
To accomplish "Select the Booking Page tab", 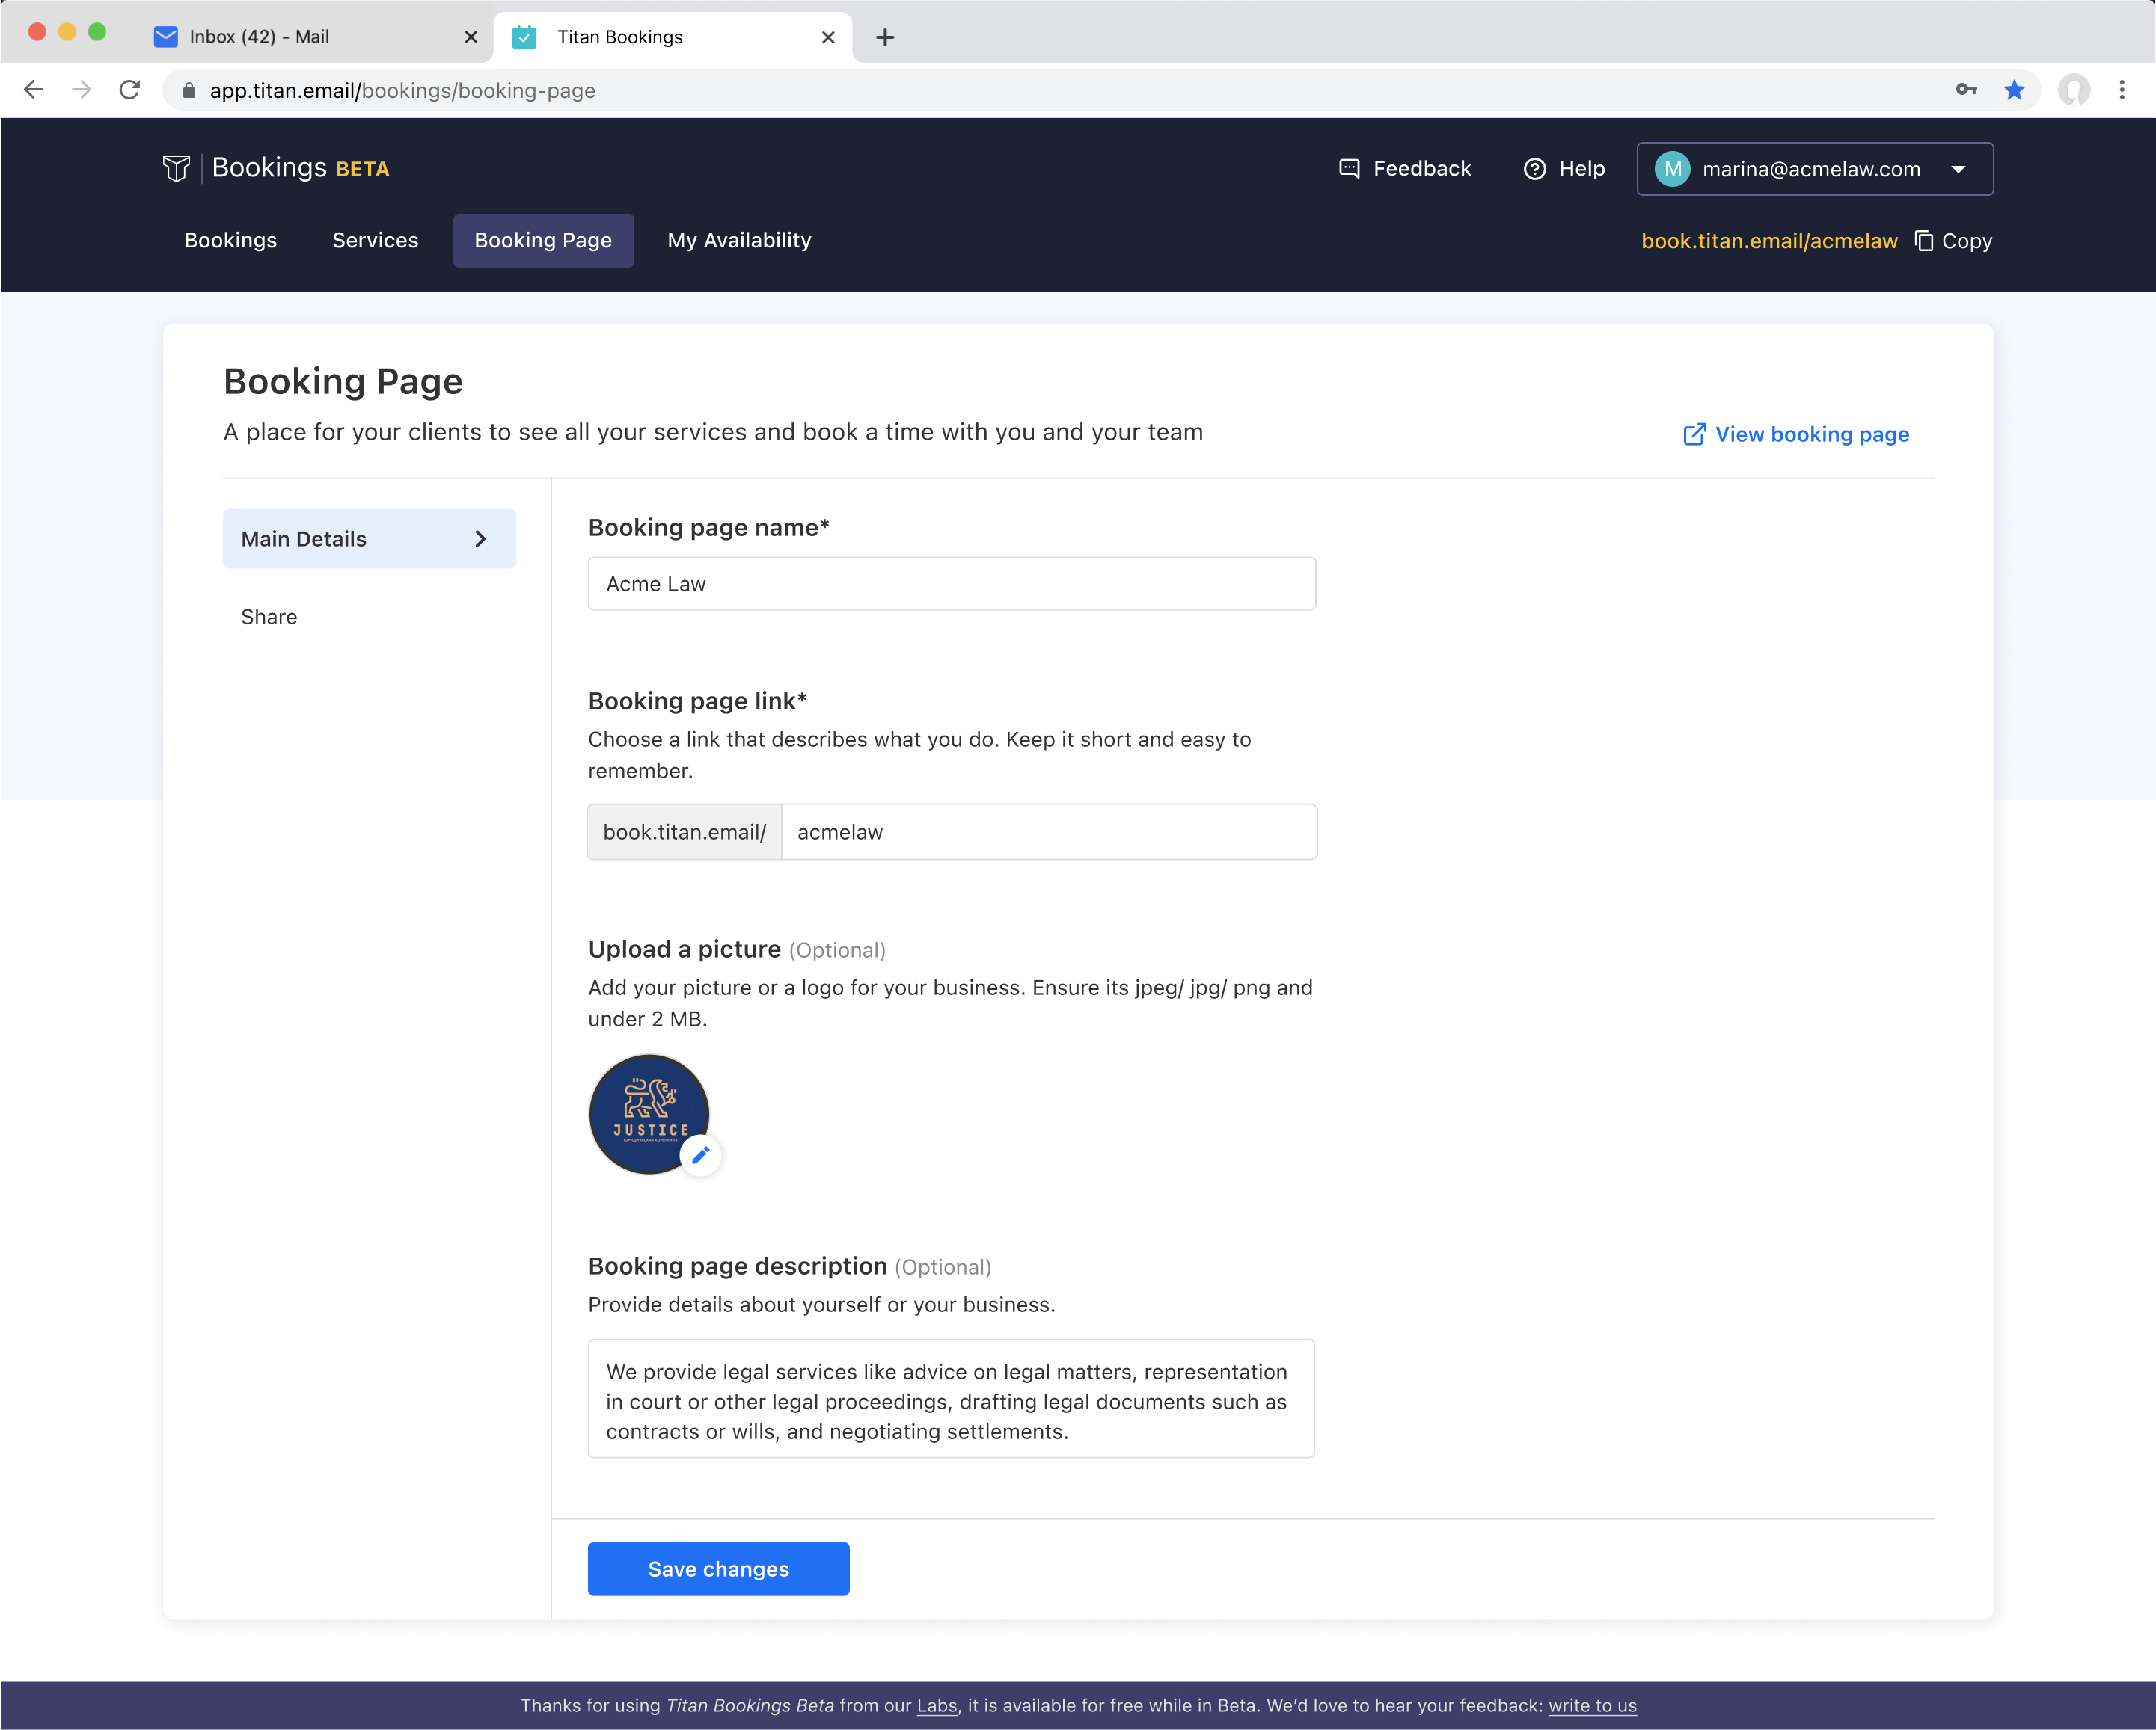I will (x=543, y=240).
